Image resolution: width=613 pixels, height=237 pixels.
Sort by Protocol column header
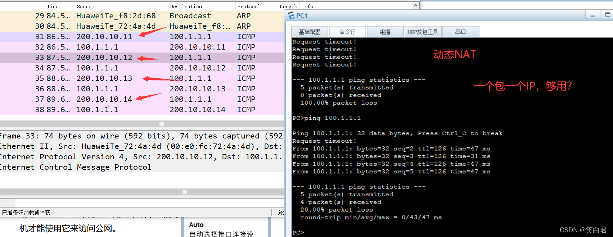248,6
